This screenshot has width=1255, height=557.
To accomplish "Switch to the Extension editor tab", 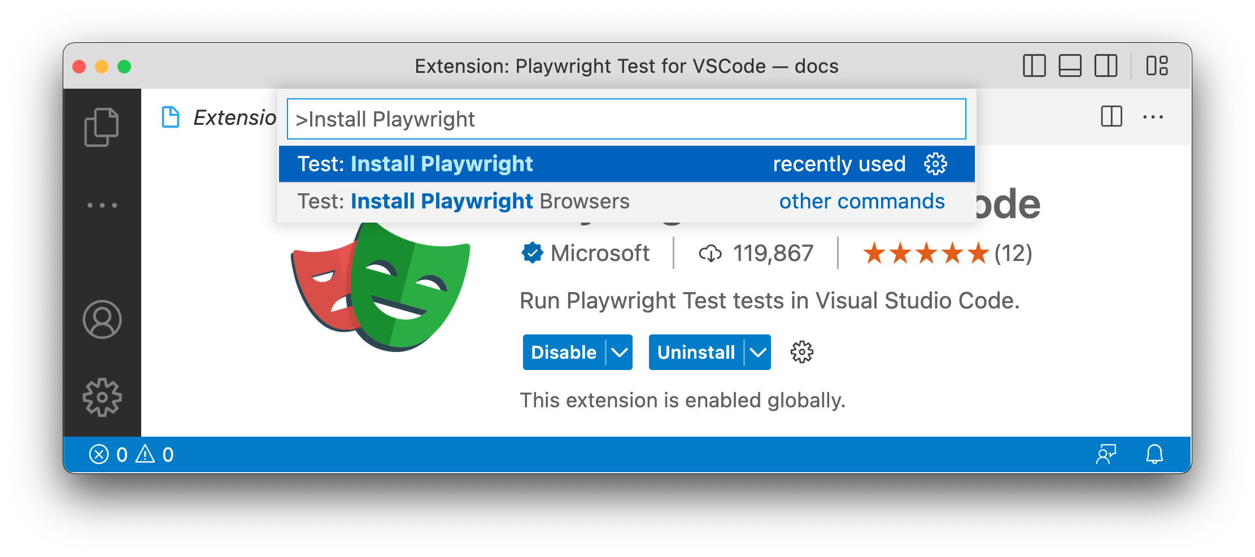I will (x=220, y=118).
